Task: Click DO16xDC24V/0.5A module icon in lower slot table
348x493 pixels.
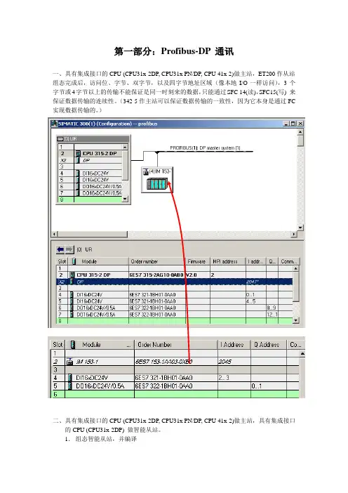Action: click(x=70, y=386)
